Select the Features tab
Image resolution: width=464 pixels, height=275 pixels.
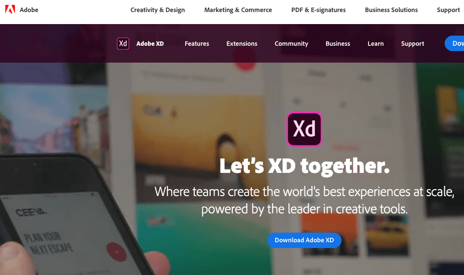(x=197, y=43)
